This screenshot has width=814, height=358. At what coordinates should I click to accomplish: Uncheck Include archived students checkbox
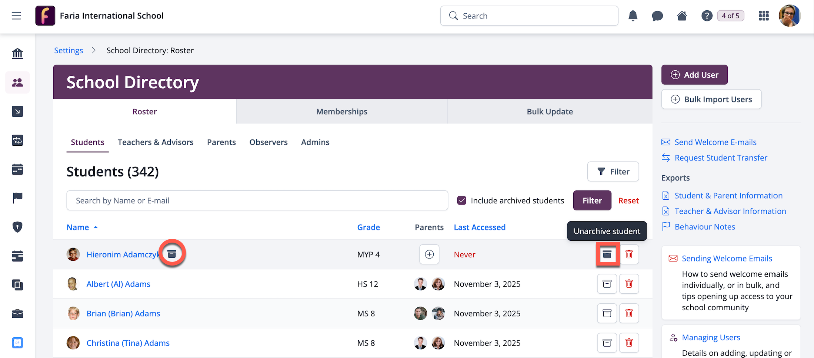point(461,200)
